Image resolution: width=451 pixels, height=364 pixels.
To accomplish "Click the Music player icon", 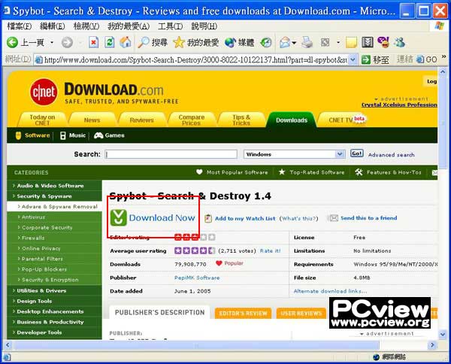I will (62, 135).
